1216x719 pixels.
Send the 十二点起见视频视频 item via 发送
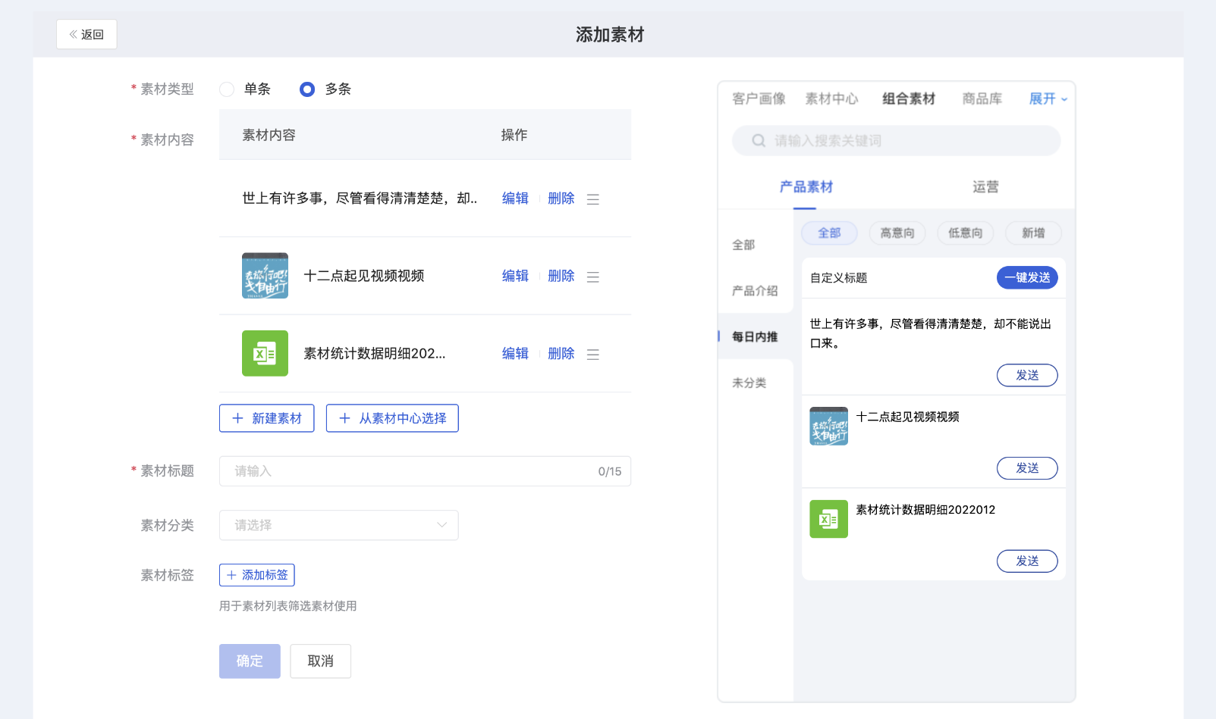[1027, 468]
